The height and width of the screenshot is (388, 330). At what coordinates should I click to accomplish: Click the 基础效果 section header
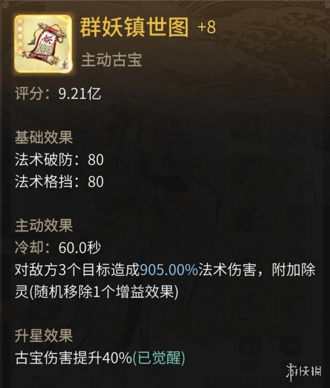(x=44, y=137)
